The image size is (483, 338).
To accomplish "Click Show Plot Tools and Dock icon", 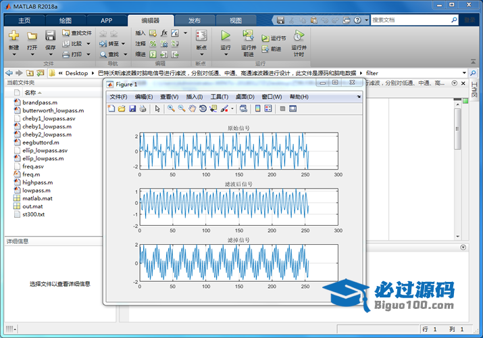I will click(x=293, y=108).
